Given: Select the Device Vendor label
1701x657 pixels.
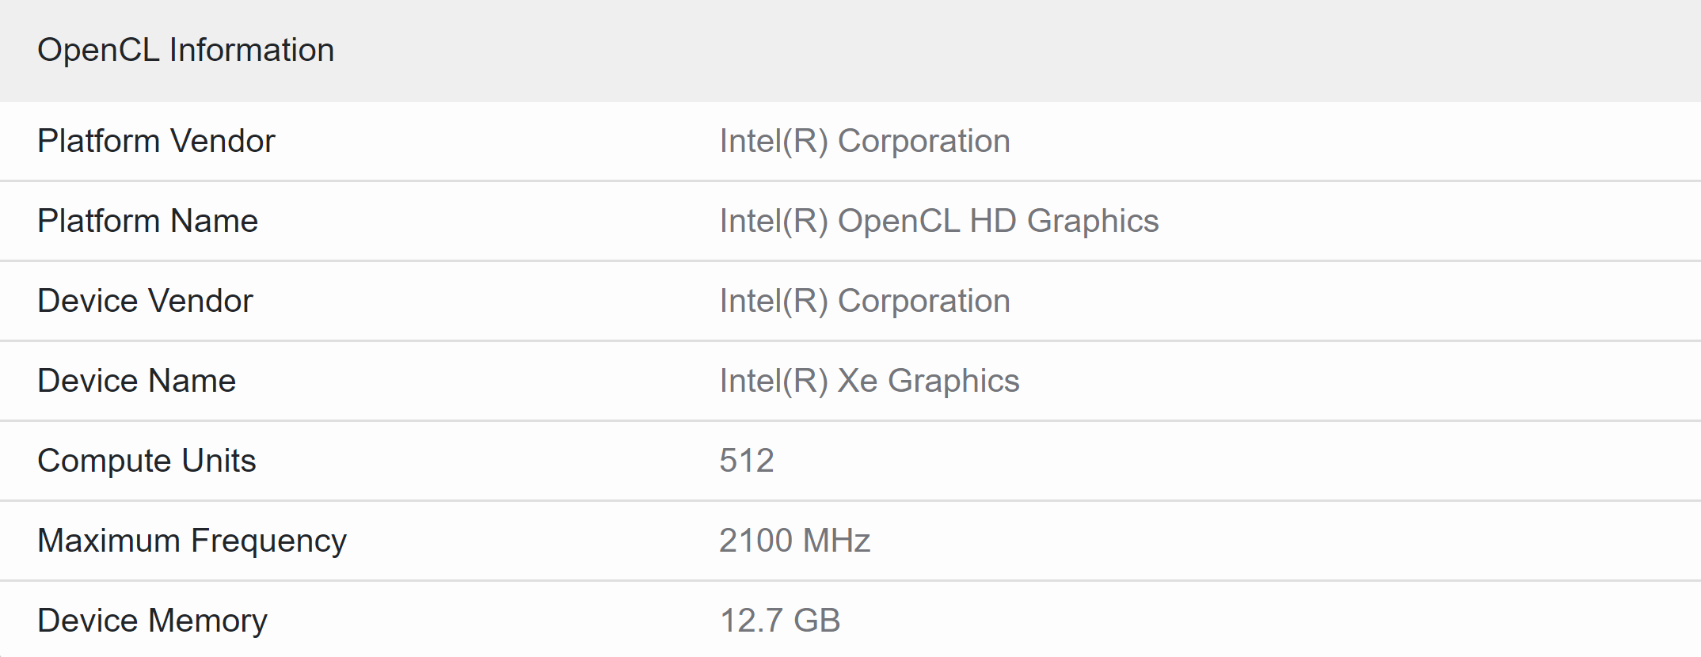Looking at the screenshot, I should (x=145, y=301).
